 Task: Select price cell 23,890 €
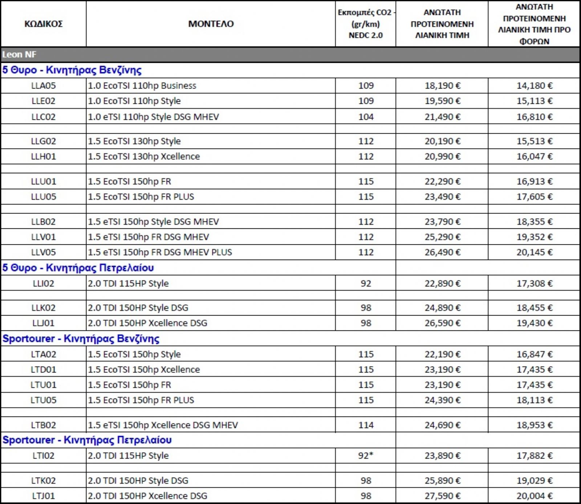pos(442,456)
